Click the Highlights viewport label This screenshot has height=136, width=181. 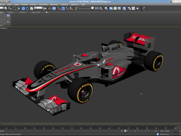tap(4, 28)
